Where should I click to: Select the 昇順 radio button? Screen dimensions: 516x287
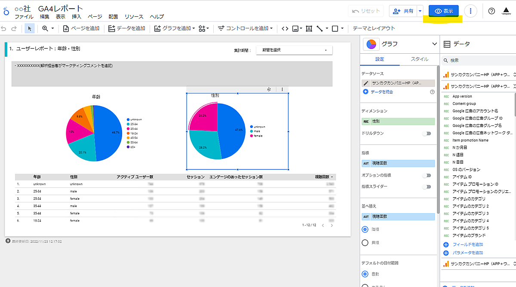click(365, 243)
